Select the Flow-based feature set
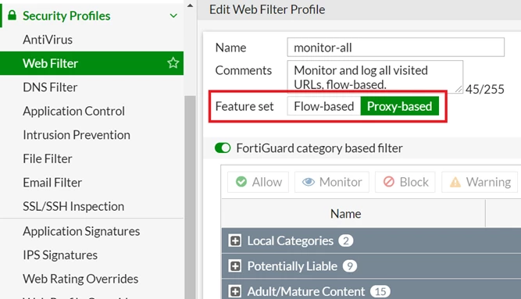521x299 pixels. point(324,106)
